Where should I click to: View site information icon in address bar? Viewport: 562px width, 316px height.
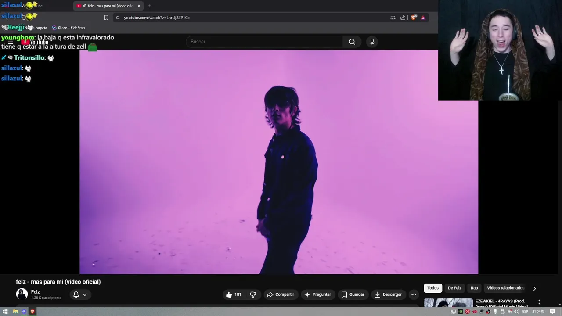pyautogui.click(x=117, y=18)
